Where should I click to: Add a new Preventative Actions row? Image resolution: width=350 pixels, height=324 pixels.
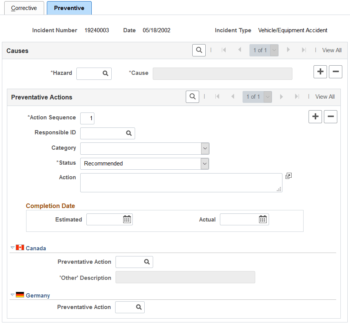[315, 117]
